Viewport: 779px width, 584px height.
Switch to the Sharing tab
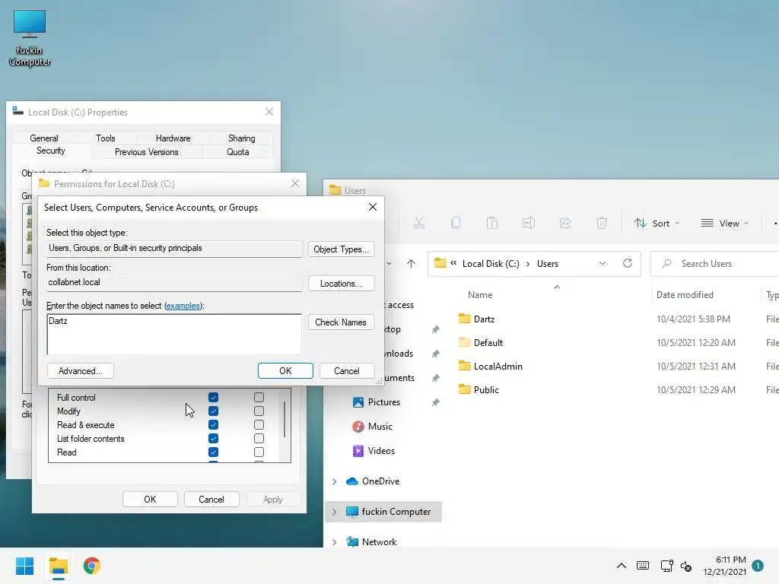coord(241,138)
